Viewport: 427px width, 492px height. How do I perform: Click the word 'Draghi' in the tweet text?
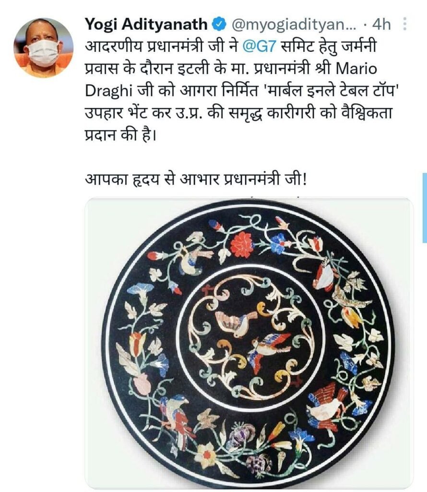[109, 91]
